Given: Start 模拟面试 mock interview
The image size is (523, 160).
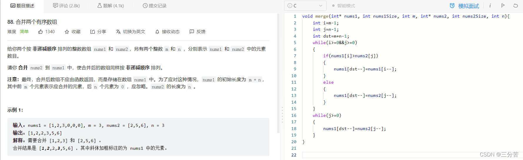Looking at the screenshot, I should (464, 6).
